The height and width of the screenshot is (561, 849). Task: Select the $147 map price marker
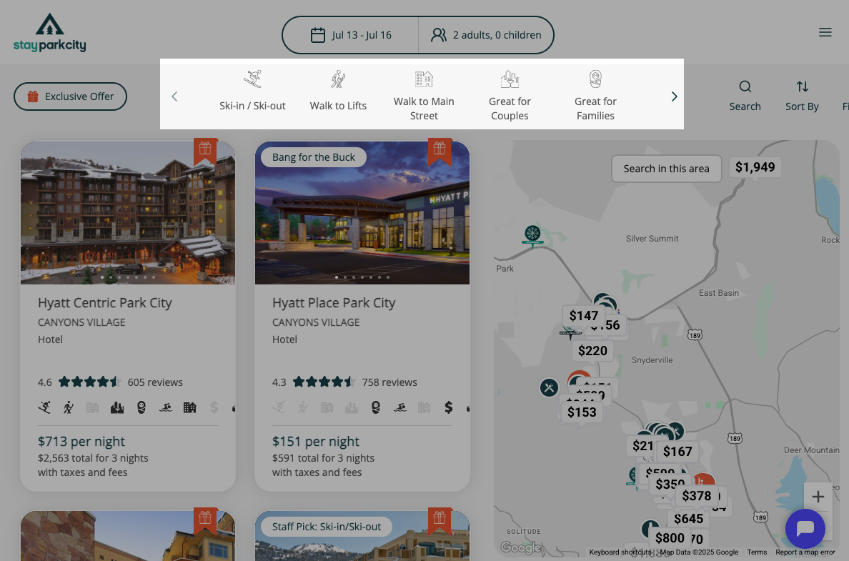(x=584, y=316)
